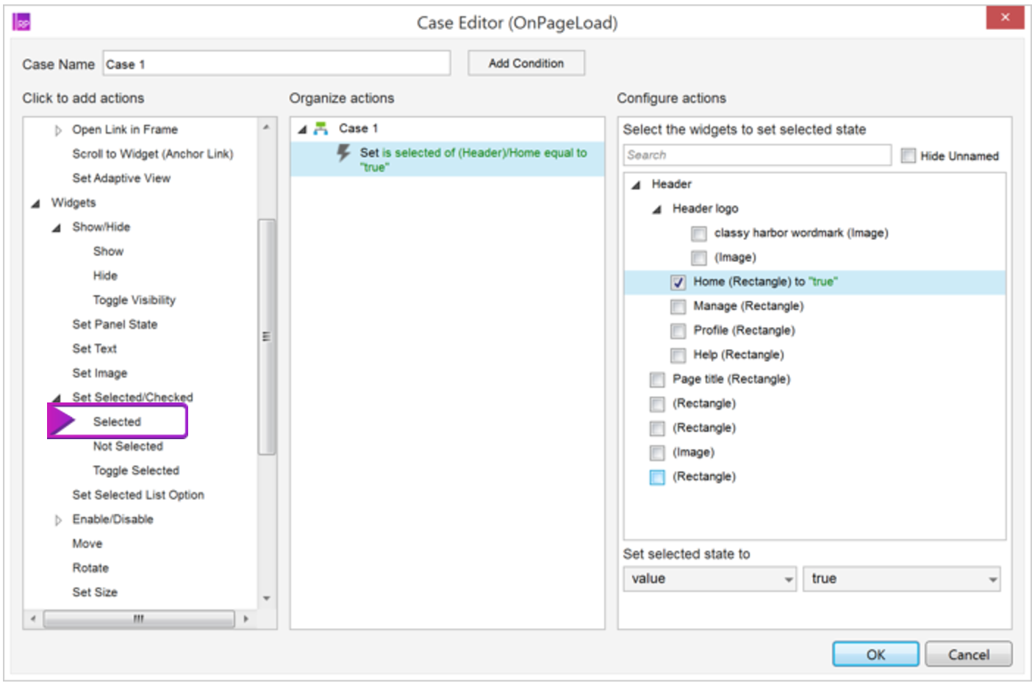Check the last (Rectangle) checkbox with blue border
The image size is (1032, 683).
pyautogui.click(x=657, y=477)
